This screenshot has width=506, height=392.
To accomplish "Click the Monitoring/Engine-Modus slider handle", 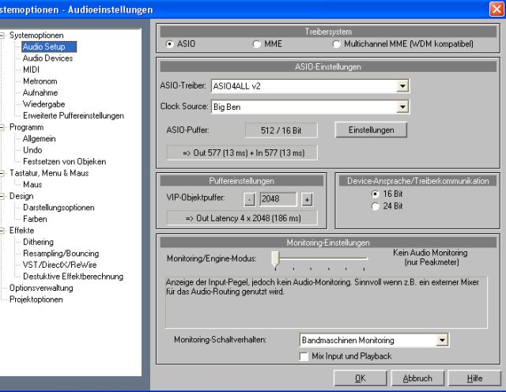I will (x=275, y=258).
